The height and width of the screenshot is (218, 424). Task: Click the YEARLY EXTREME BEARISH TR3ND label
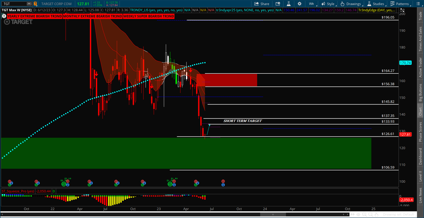35,16
